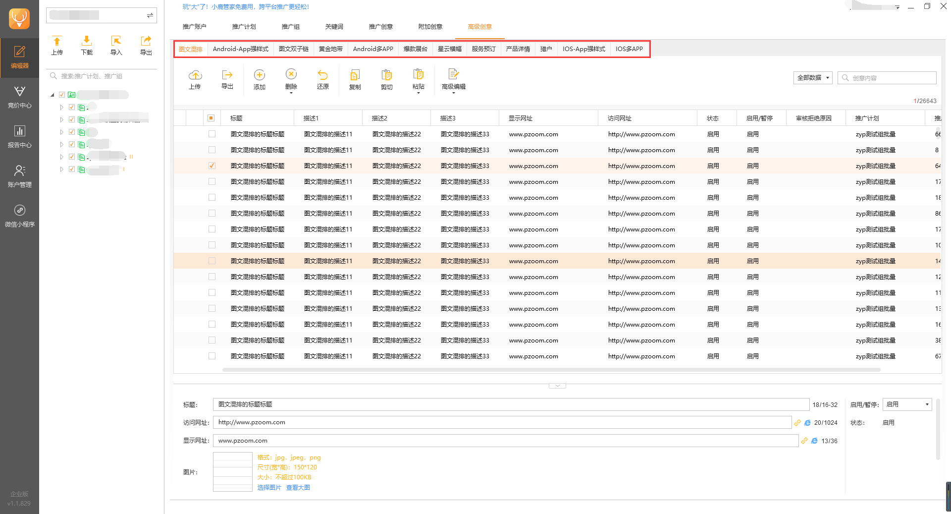Screen dimensions: 951x514
Task: Click the image preview thumbnail box
Action: [233, 472]
